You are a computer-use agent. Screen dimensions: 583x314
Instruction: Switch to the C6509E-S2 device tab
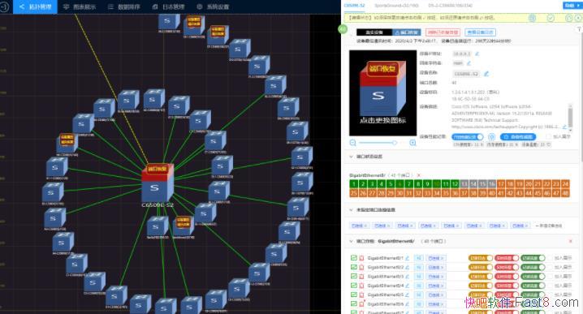354,5
